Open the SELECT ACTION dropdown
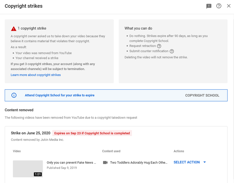The image size is (234, 183). pos(190,162)
